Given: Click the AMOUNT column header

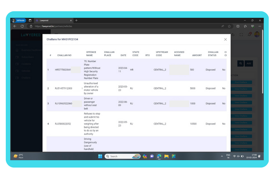Looking at the screenshot, I should pyautogui.click(x=196, y=55).
